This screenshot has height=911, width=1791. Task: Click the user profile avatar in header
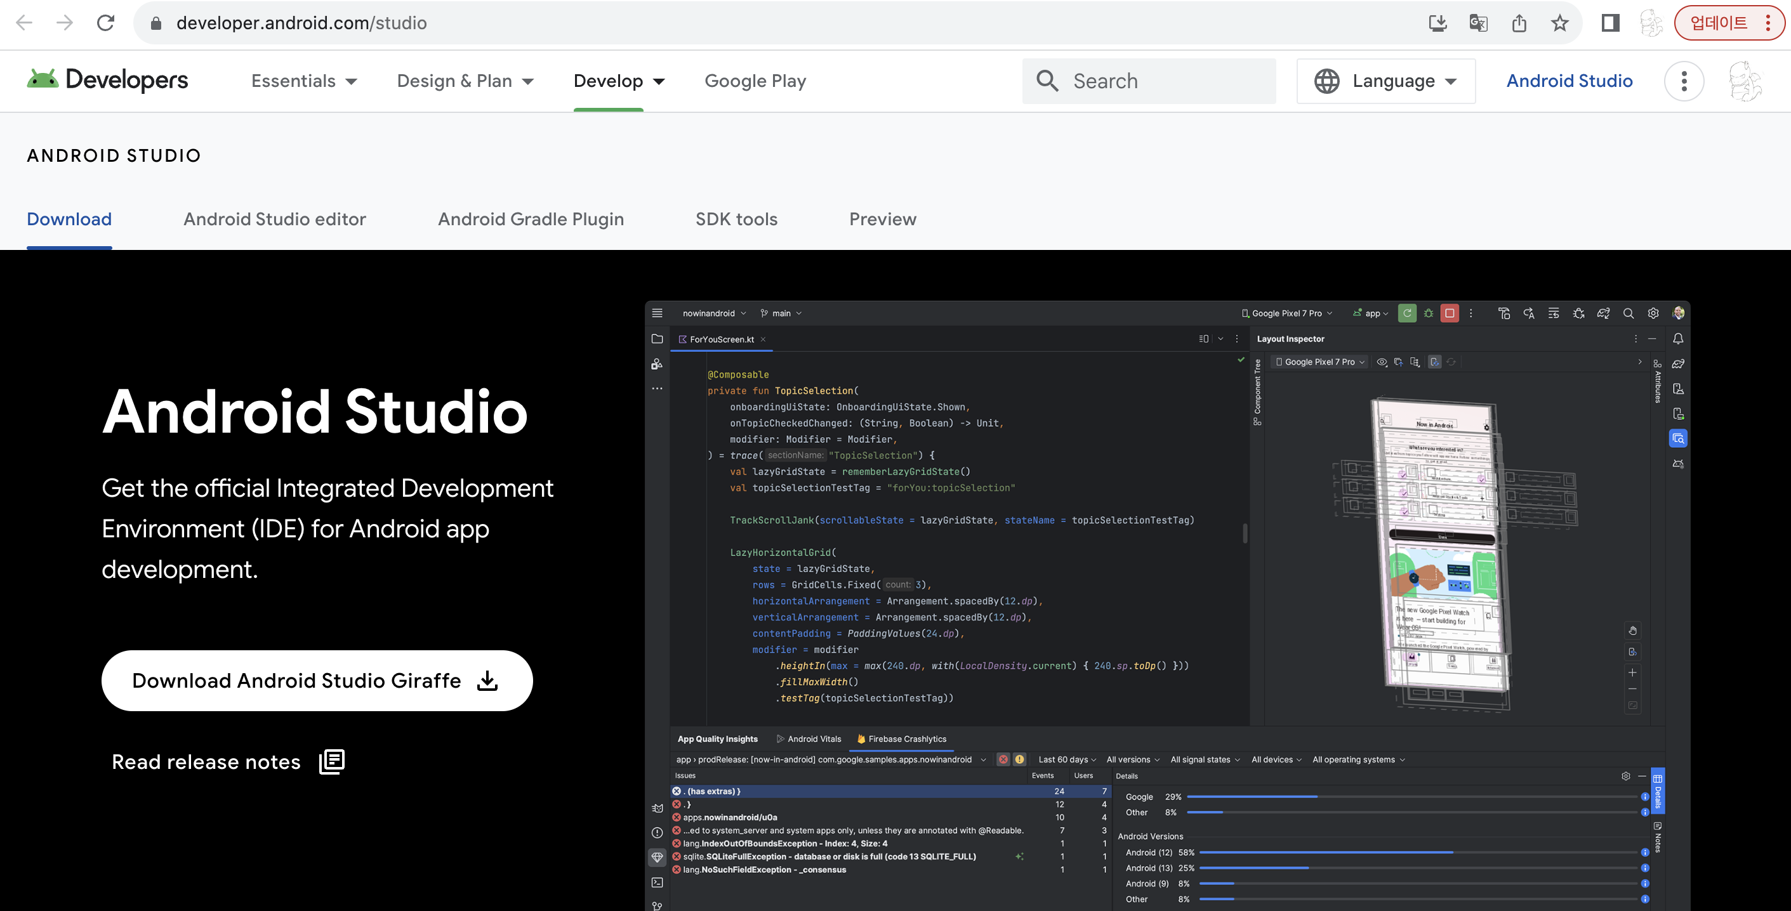pyautogui.click(x=1745, y=81)
